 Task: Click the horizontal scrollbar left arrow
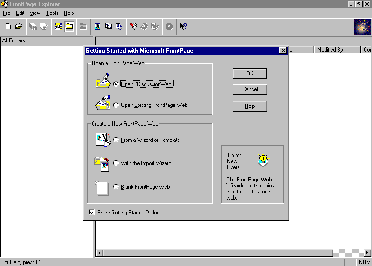[100, 253]
